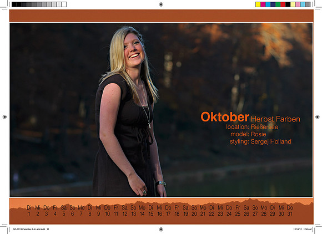This screenshot has height=234, width=322.
Task: Pick the dark navy blue swatch
Action: (x=273, y=4)
